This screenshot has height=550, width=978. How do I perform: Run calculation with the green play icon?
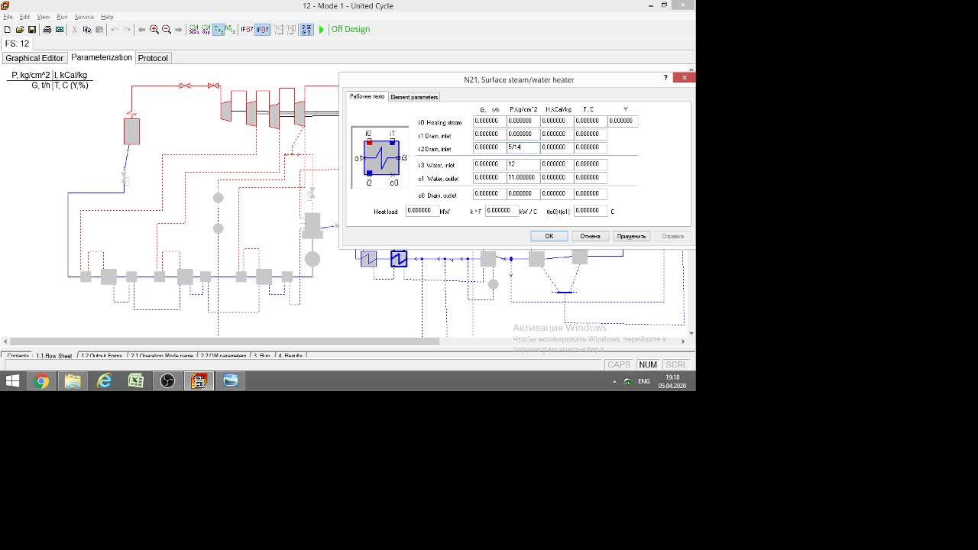tap(322, 30)
